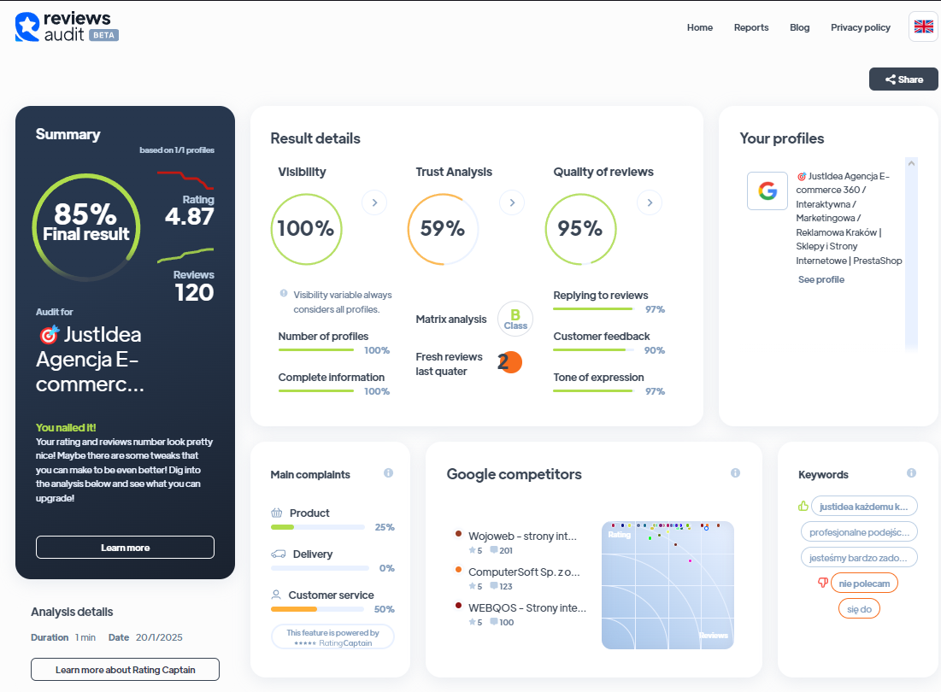
Task: Click the Your profiles scrollbar up arrow
Action: pyautogui.click(x=911, y=163)
